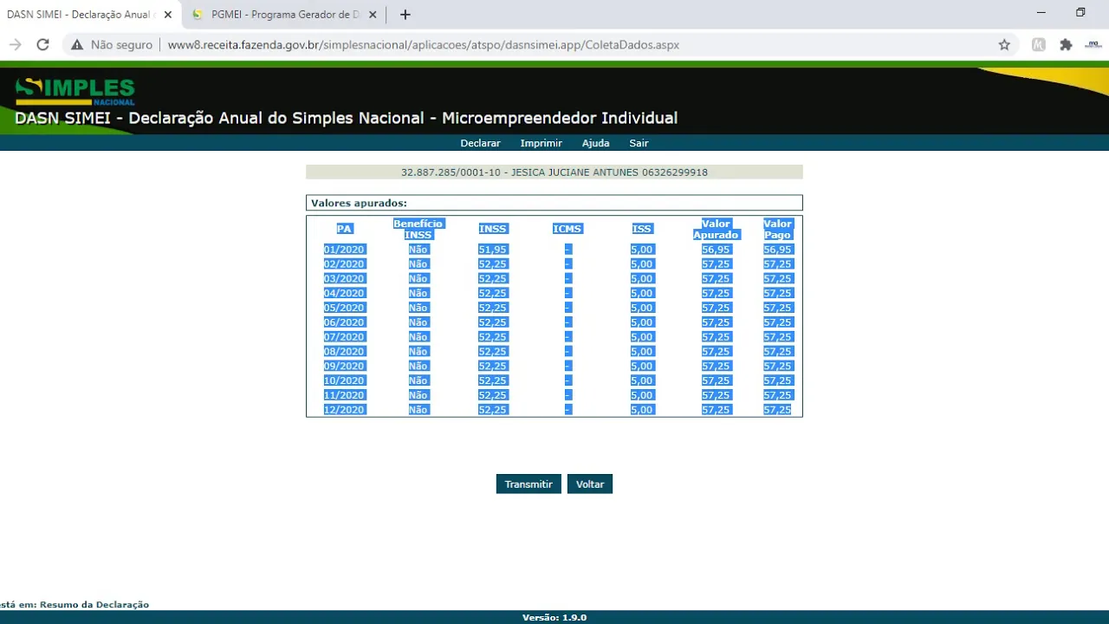1109x624 pixels.
Task: Click the 04/2020 period cell
Action: click(x=345, y=293)
